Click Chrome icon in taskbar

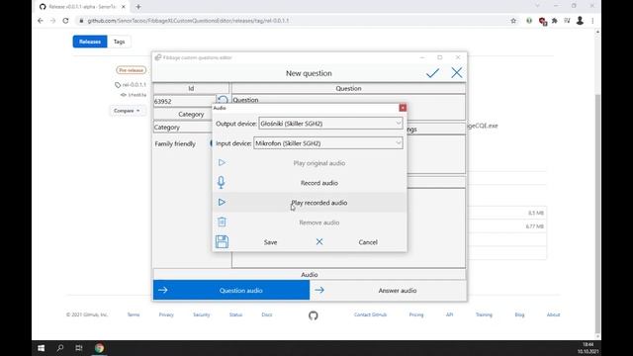pyautogui.click(x=99, y=348)
